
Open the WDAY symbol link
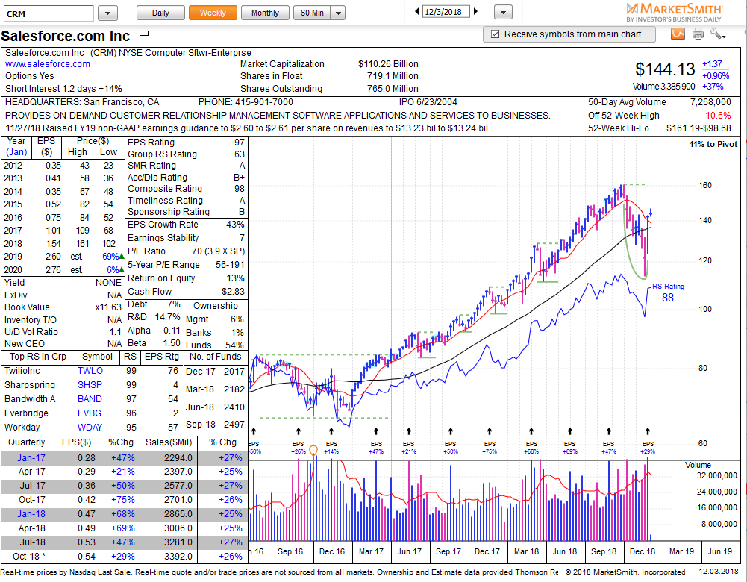click(x=90, y=428)
